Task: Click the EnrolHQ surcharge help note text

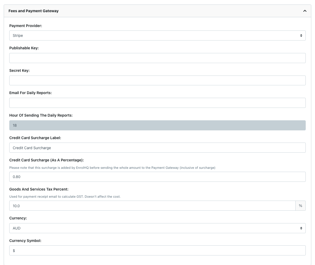Action: pos(112,168)
